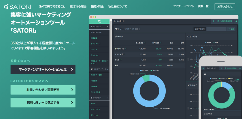Click the カスタマーデータ people icon
Screen dimensions: 242x119
click(92, 69)
